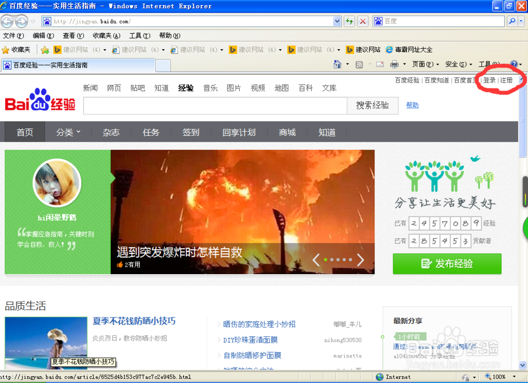This screenshot has height=383, width=528.
Task: Open the zoom level dropdown arrow
Action: click(x=514, y=377)
